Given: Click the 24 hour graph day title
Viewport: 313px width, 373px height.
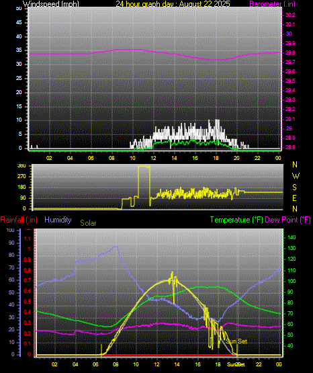Looking at the screenshot, I should 173,3.
